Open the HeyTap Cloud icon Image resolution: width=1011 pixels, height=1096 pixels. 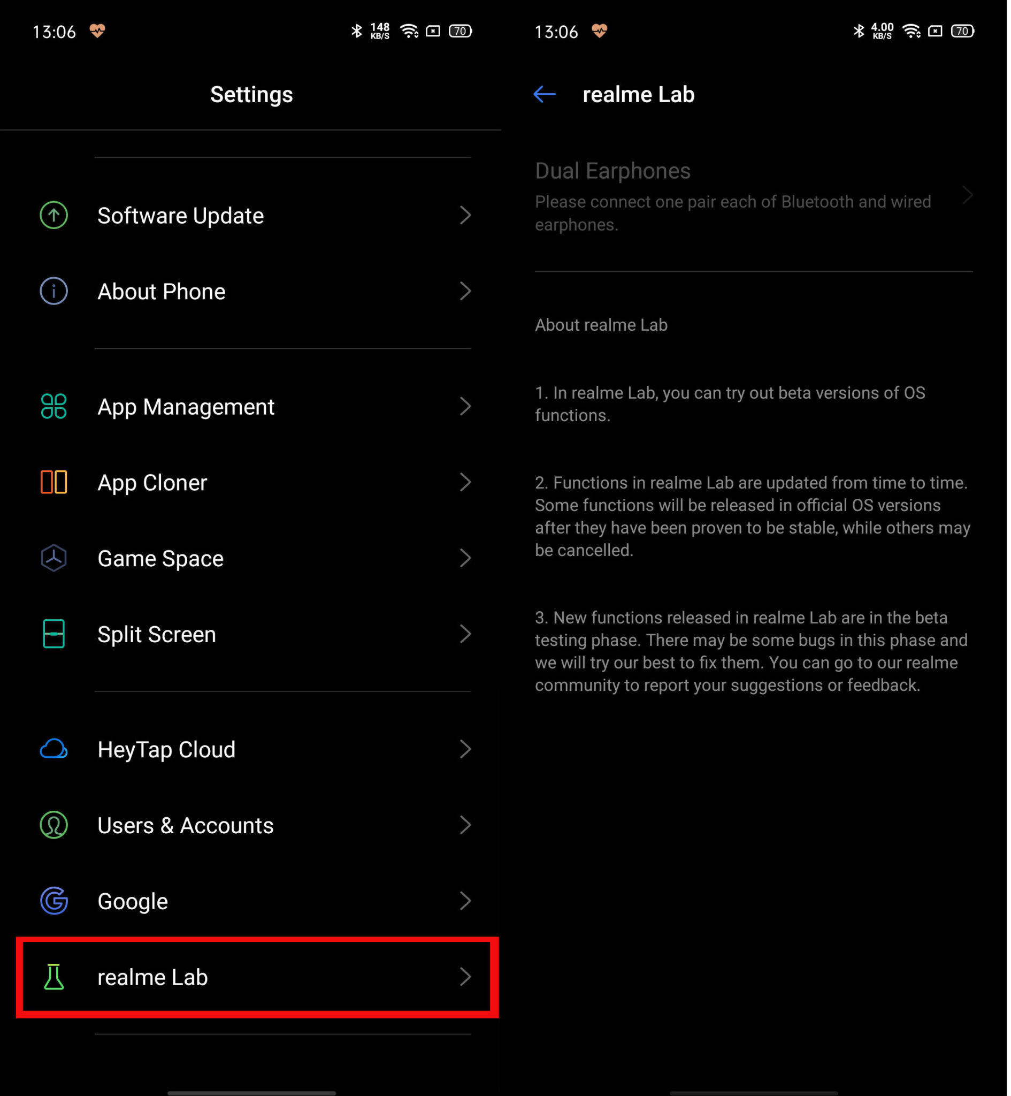click(53, 749)
